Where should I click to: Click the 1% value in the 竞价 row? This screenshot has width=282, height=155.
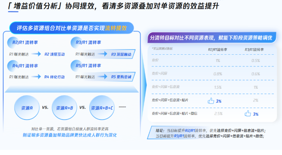(218, 61)
